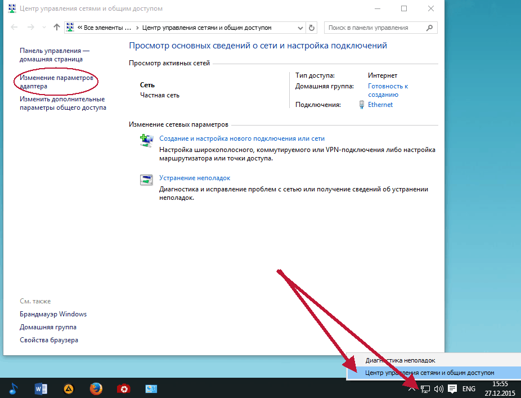Open the Action Center notifications icon

click(452, 388)
